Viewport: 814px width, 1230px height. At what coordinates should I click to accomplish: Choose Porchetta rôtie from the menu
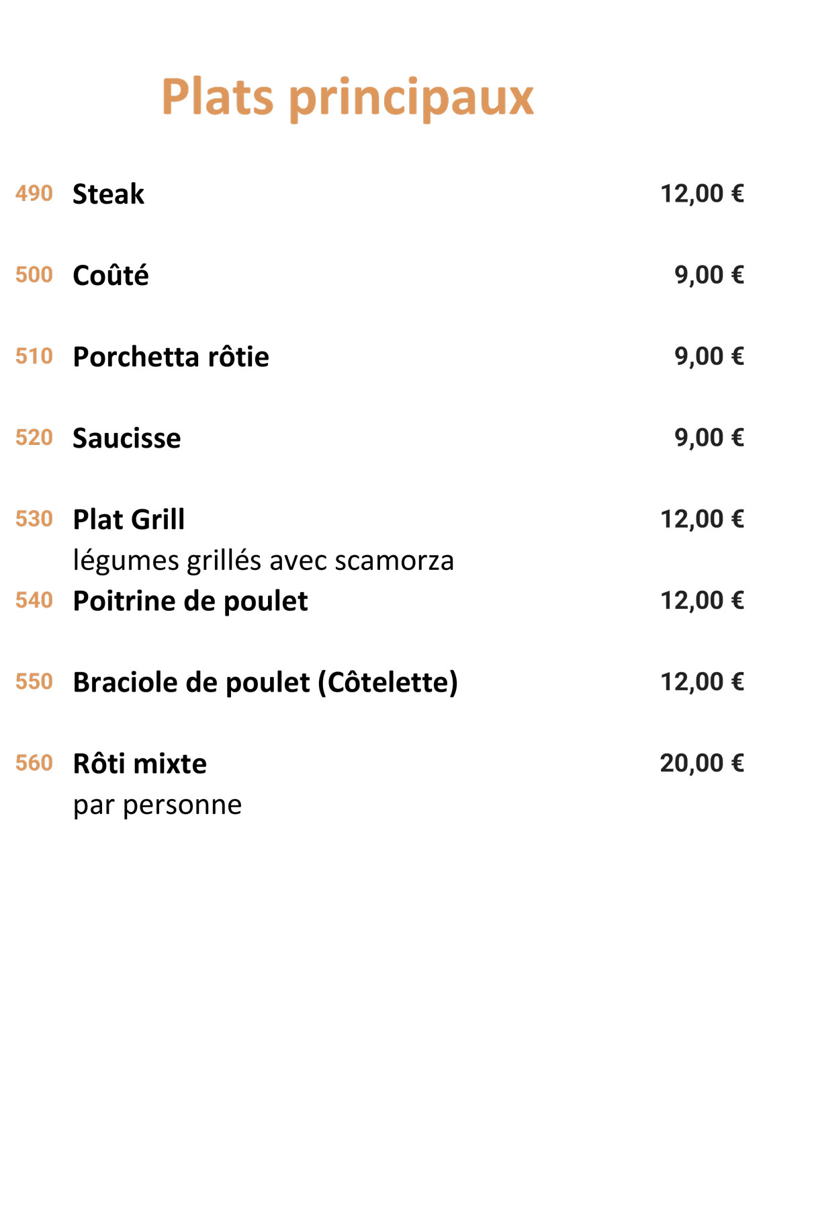pos(171,357)
